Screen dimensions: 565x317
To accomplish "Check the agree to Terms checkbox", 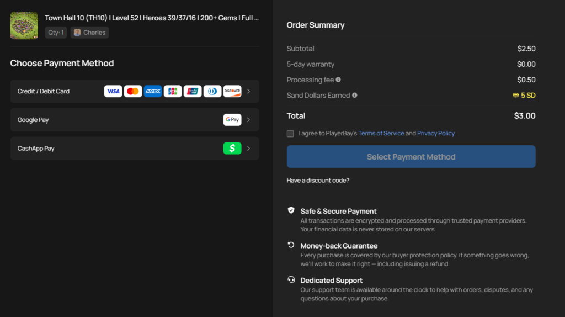I will click(x=290, y=133).
